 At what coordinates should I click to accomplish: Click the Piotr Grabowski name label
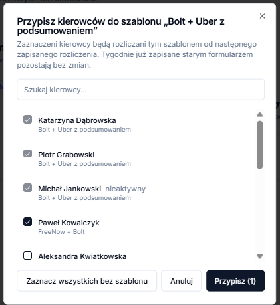tap(67, 155)
